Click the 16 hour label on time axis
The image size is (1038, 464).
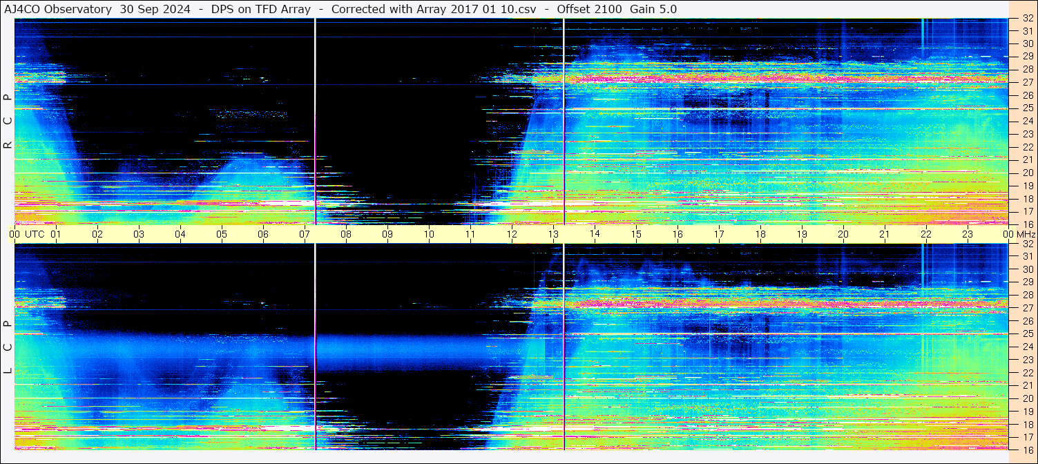677,234
